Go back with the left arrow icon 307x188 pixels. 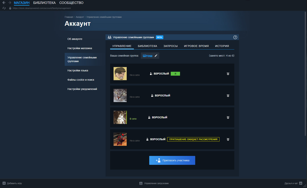tap(4, 3)
